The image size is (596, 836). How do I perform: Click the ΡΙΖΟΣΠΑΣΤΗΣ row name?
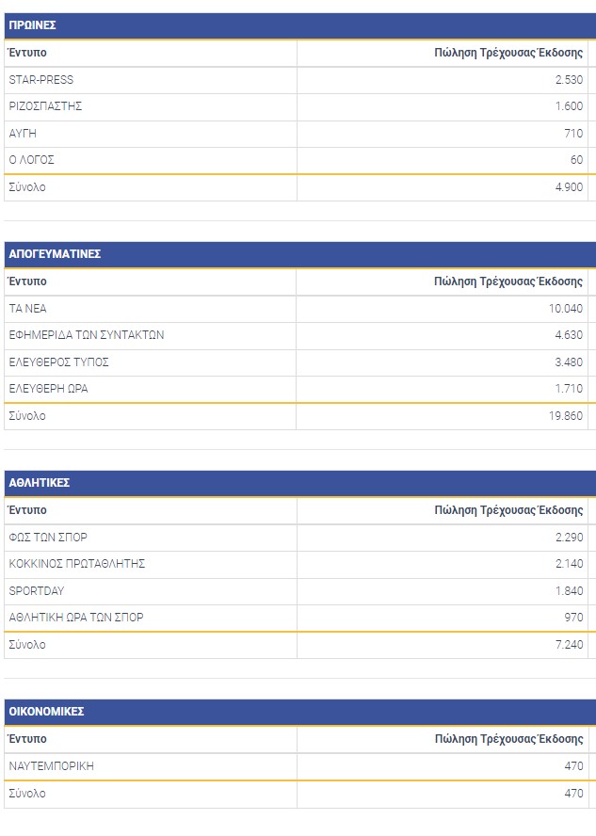(x=45, y=106)
